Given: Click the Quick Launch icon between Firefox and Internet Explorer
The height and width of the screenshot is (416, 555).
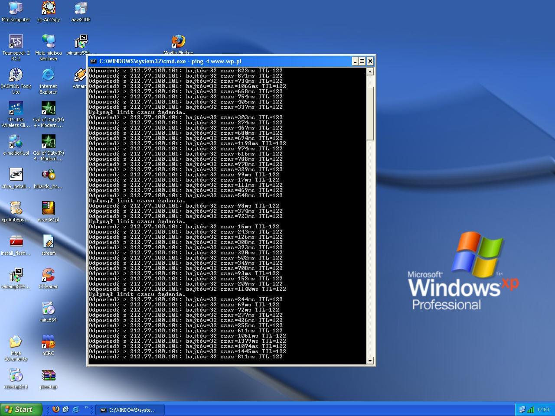Looking at the screenshot, I should tap(66, 409).
